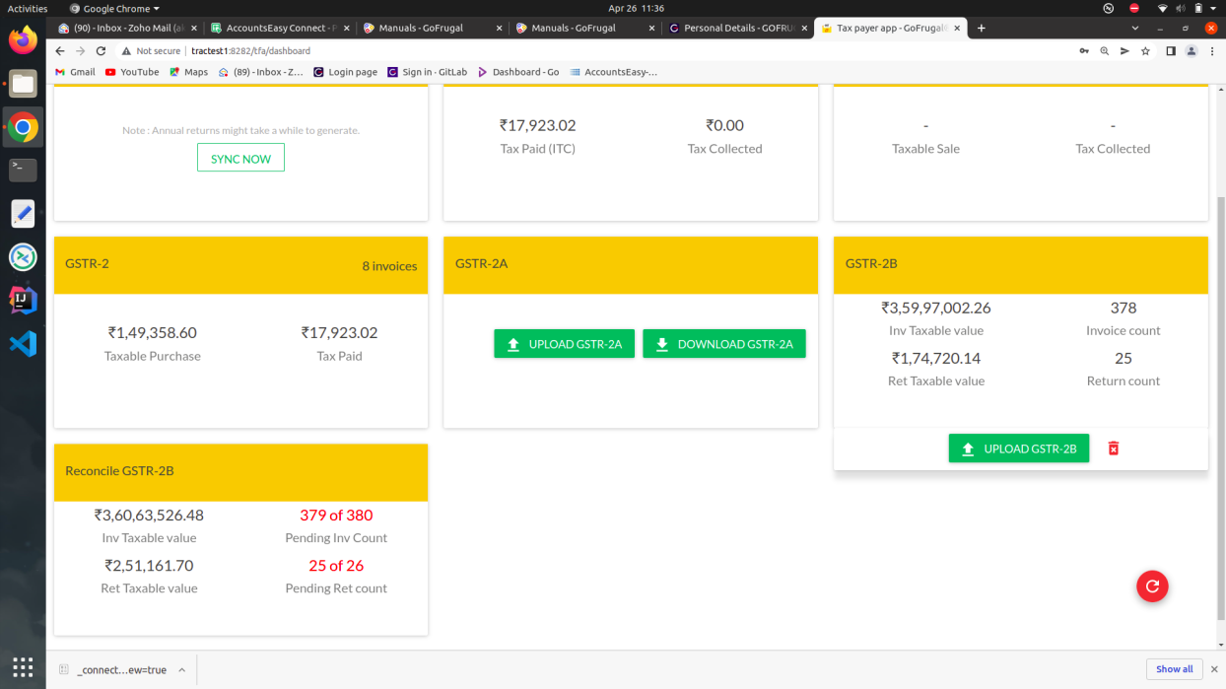The image size is (1226, 689).
Task: Open the Terminal from the dock
Action: [23, 170]
